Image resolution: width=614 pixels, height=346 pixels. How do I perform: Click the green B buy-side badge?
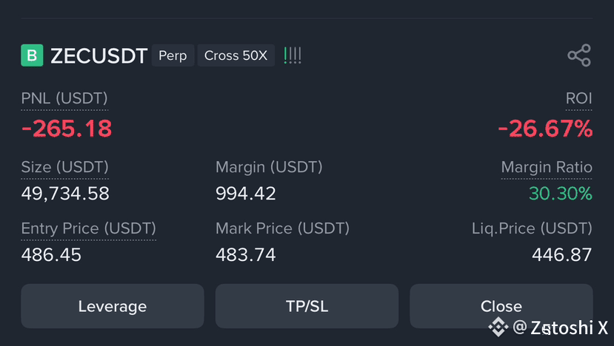pos(32,55)
